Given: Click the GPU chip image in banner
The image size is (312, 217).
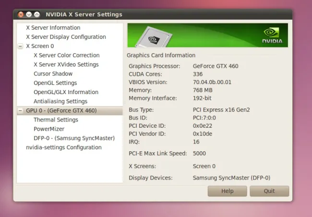Looking at the screenshot, I should [153, 37].
